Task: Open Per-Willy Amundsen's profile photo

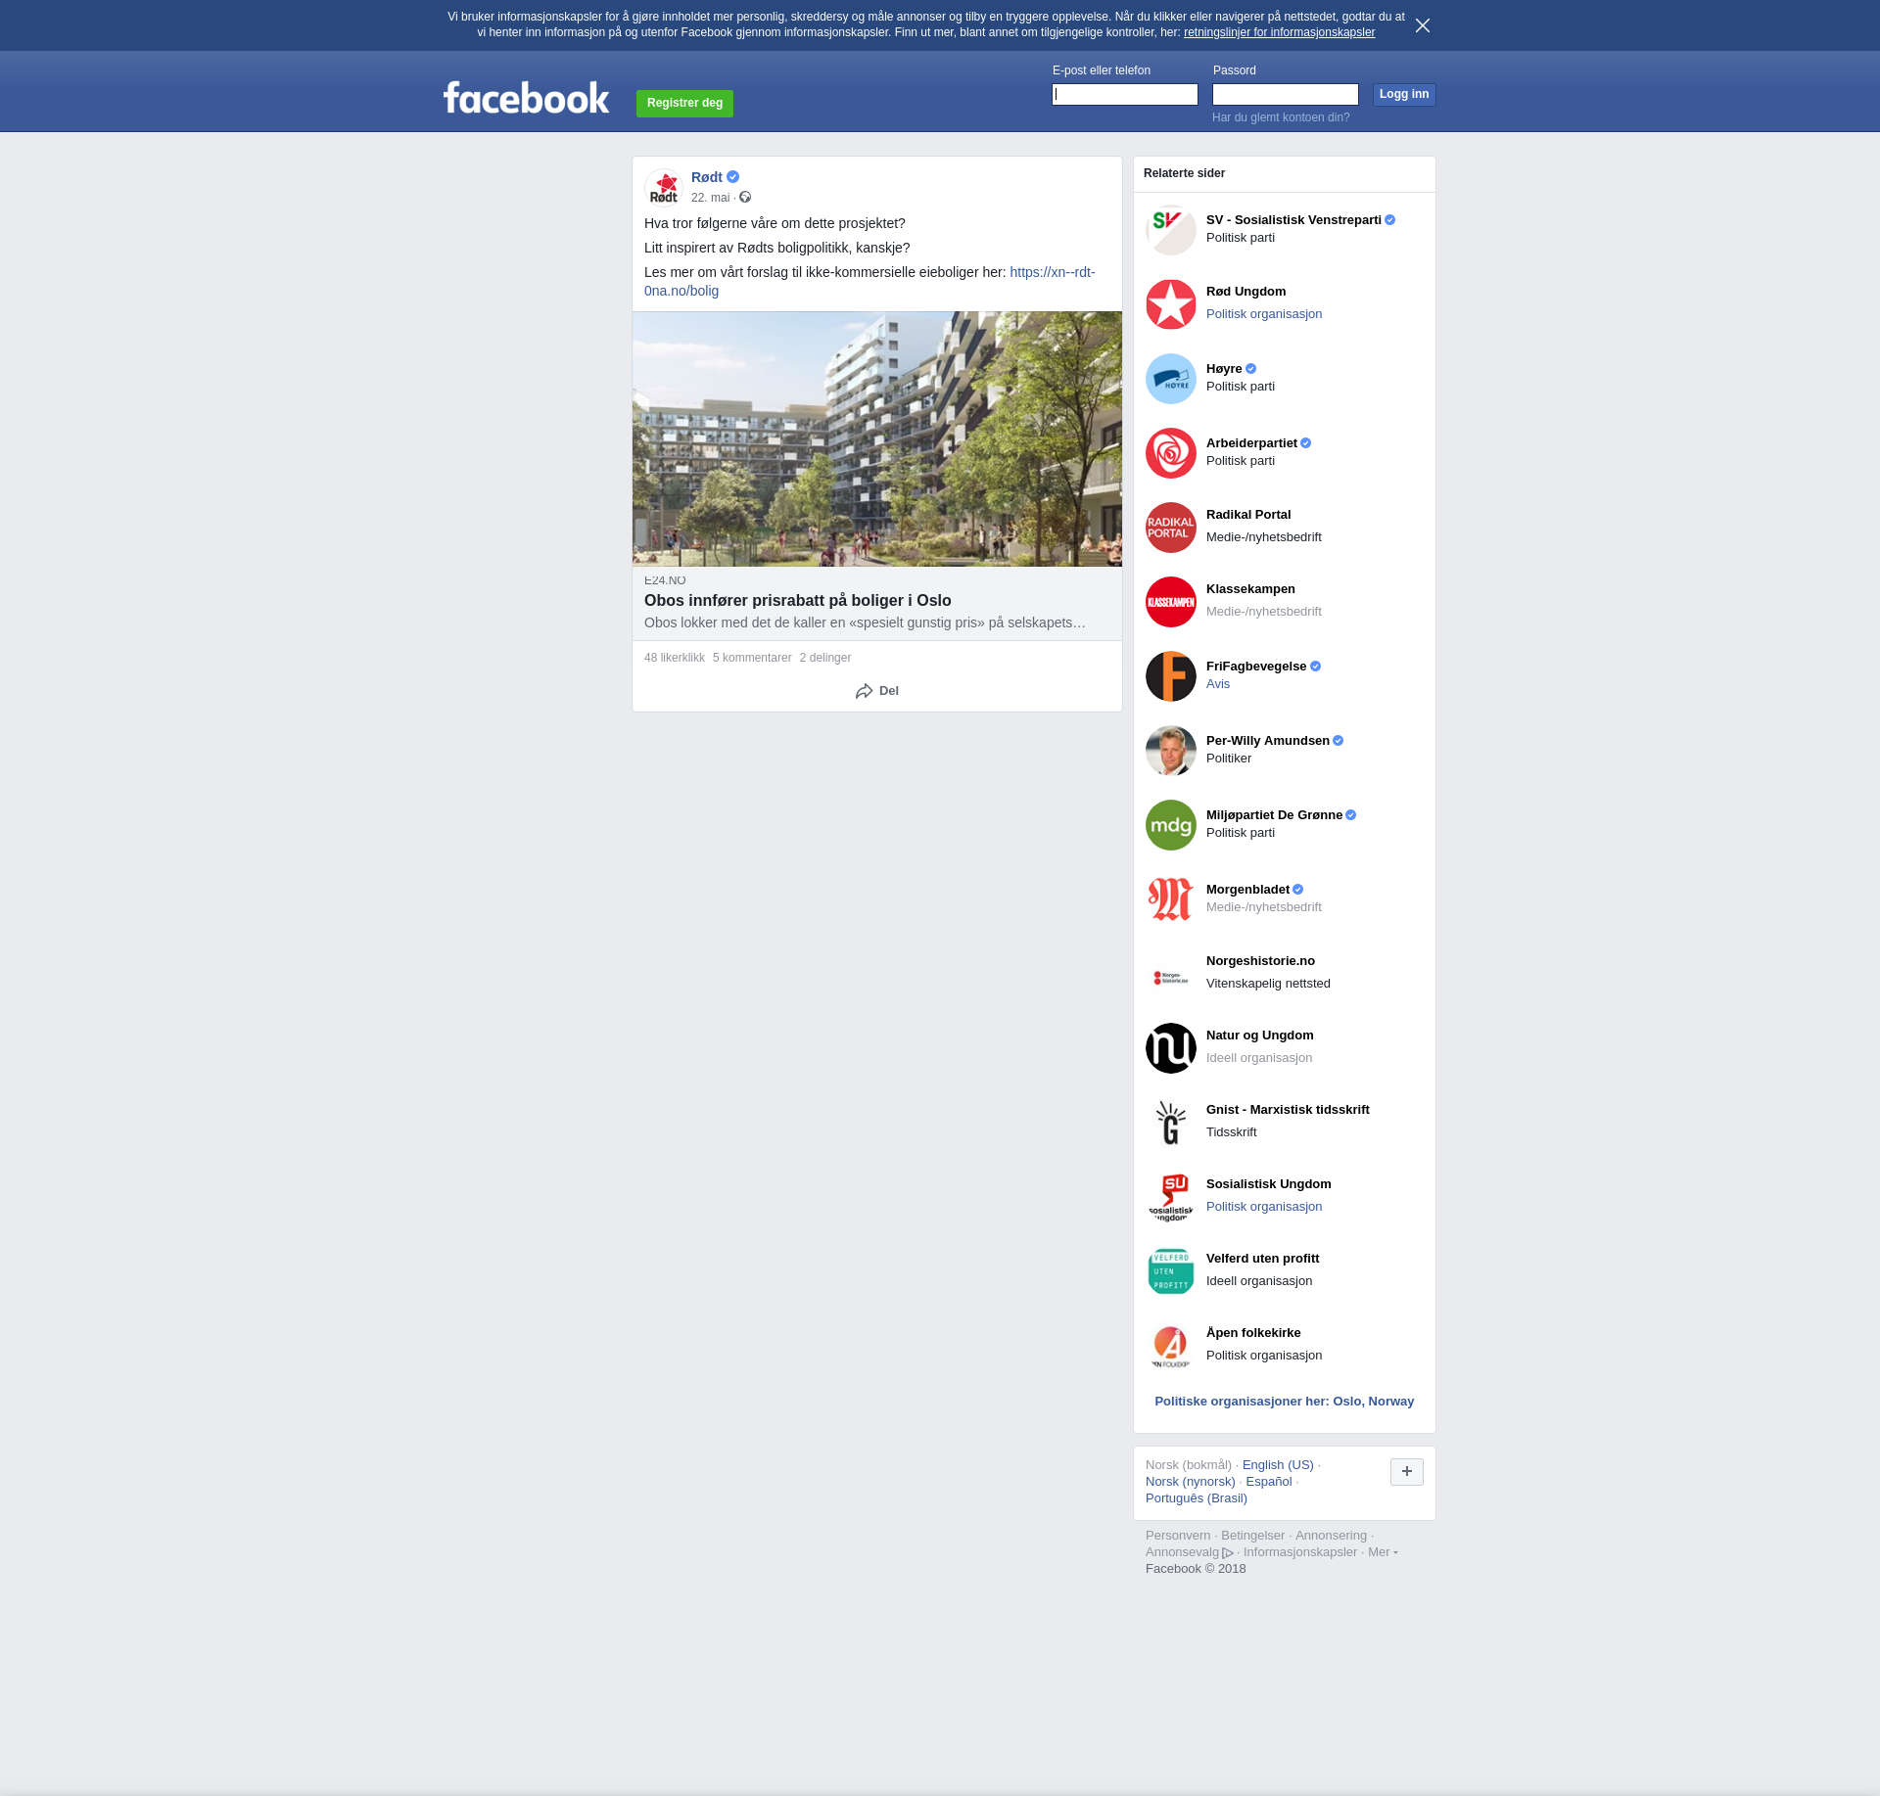Action: (x=1171, y=751)
